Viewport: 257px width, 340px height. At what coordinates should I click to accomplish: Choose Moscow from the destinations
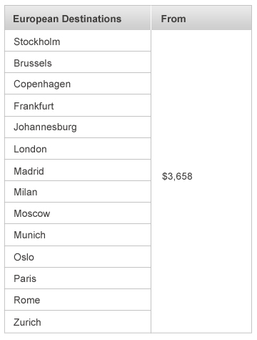[78, 213]
